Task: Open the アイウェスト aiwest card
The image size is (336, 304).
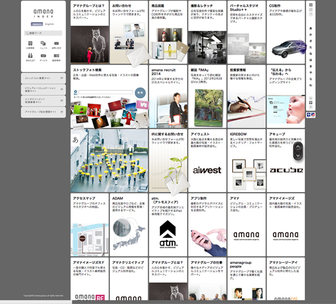Action: tap(207, 160)
